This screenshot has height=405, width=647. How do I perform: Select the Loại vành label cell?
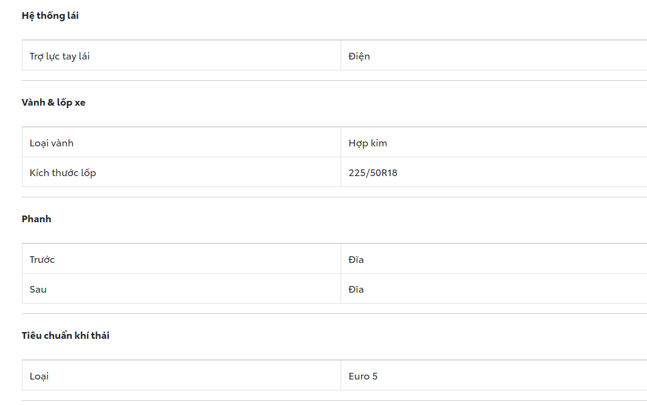52,143
